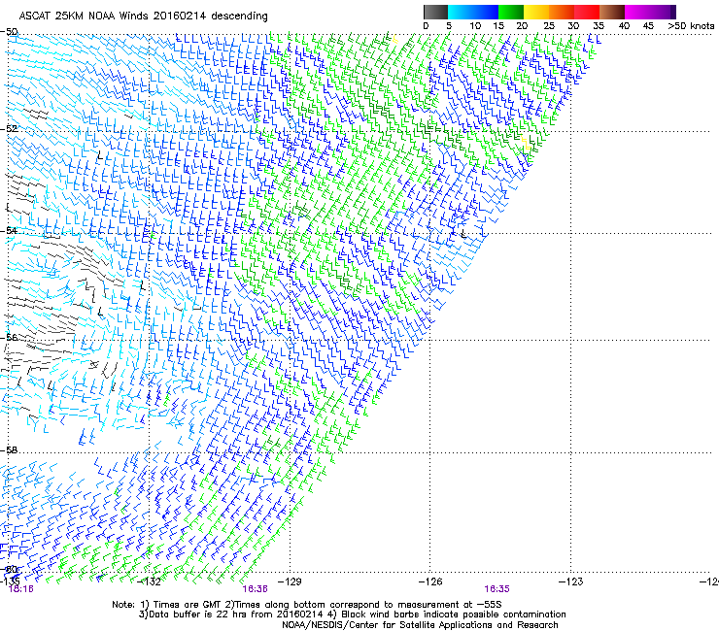719x631 pixels.
Task: Click the '-126' longitude label
Action: [x=430, y=581]
